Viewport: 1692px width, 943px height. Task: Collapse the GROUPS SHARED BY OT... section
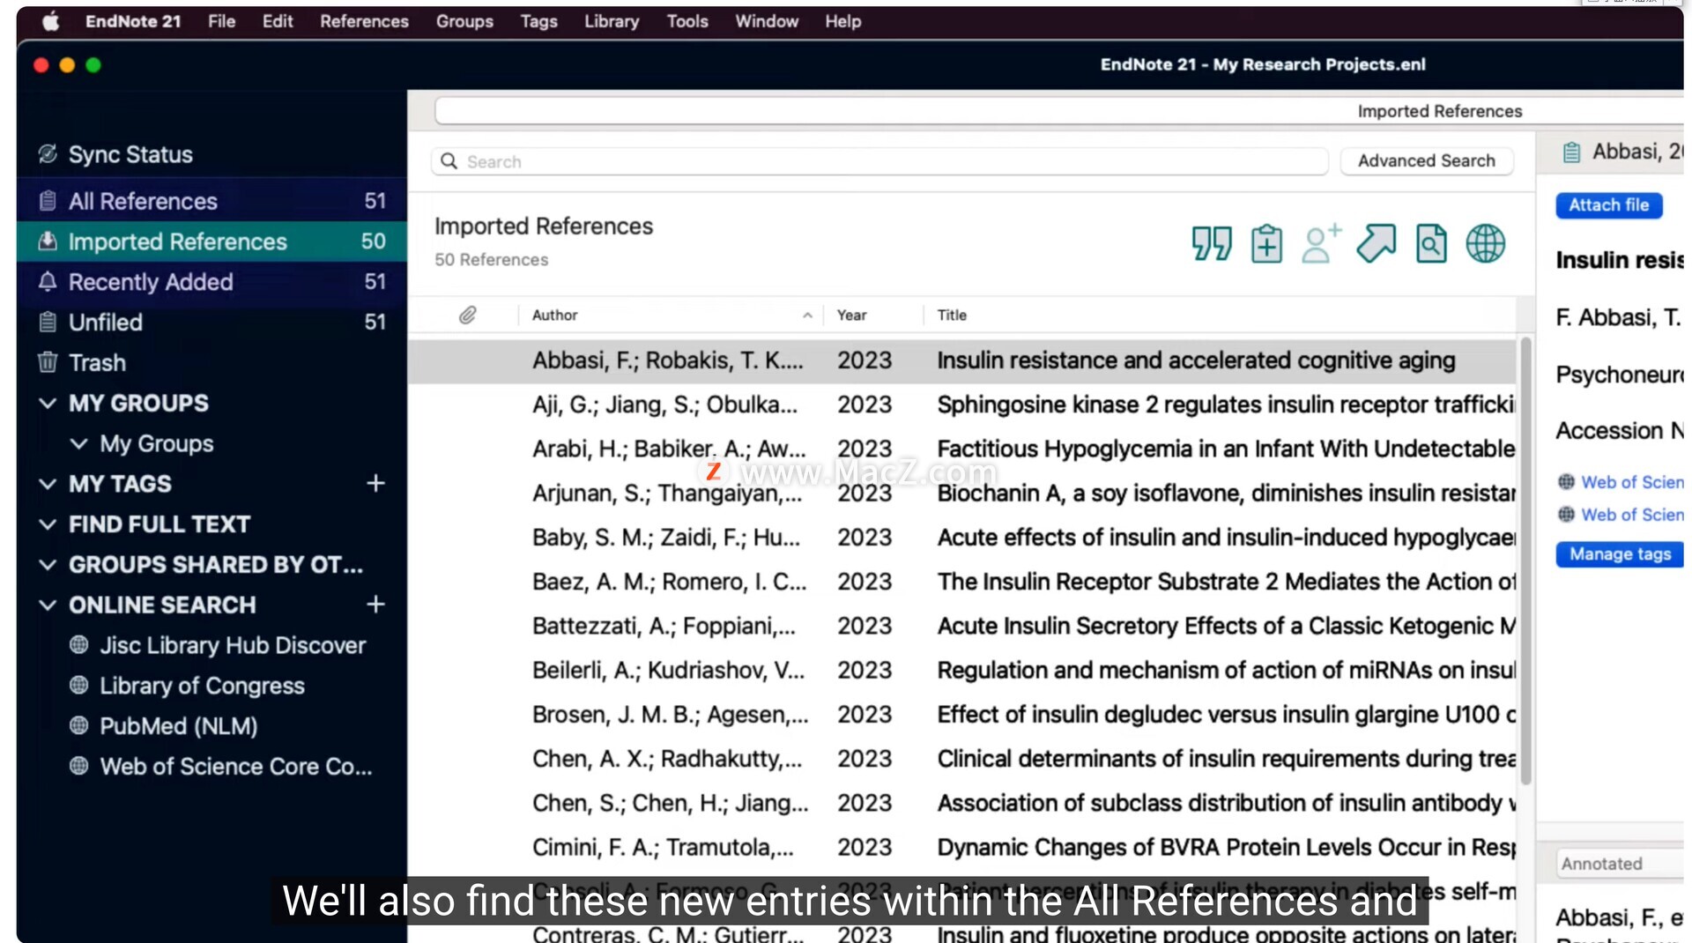coord(48,565)
